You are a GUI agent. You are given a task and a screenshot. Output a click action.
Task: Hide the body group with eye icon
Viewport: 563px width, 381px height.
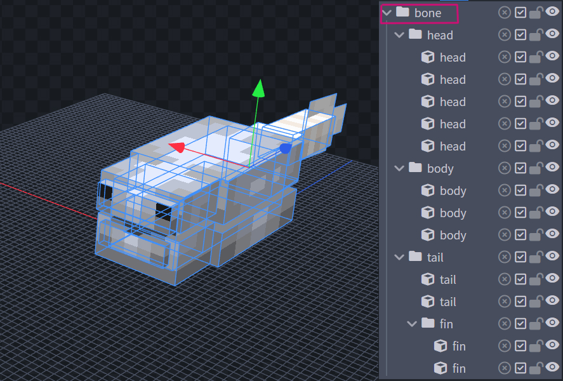click(x=552, y=167)
